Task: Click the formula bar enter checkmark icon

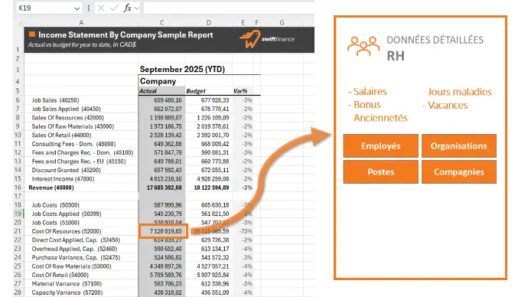Action: tap(114, 8)
